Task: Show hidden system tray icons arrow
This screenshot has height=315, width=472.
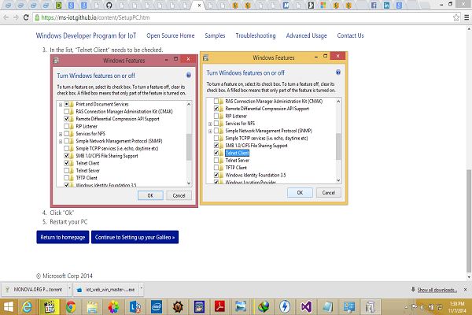Action: coord(406,307)
